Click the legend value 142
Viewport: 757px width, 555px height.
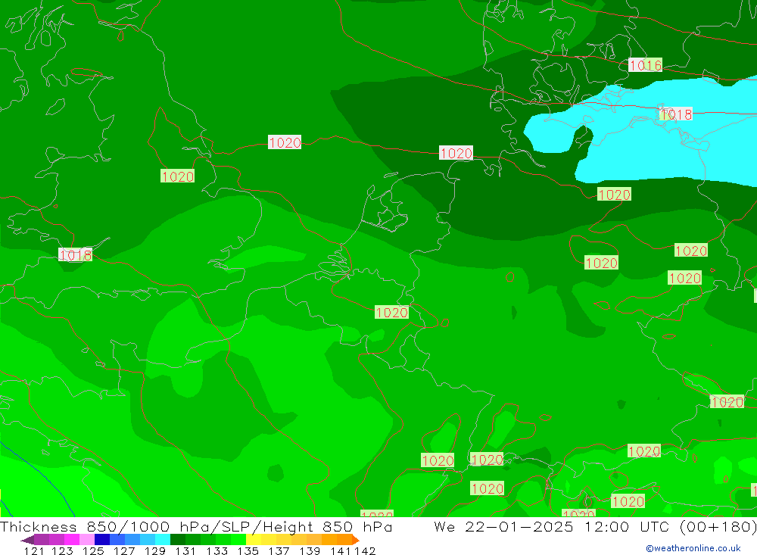(x=365, y=550)
